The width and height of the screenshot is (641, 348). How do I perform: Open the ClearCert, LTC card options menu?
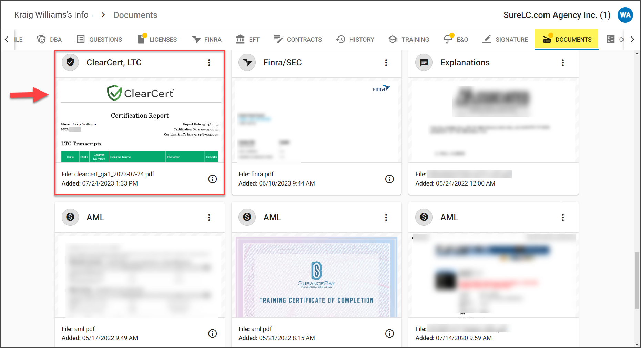point(209,63)
